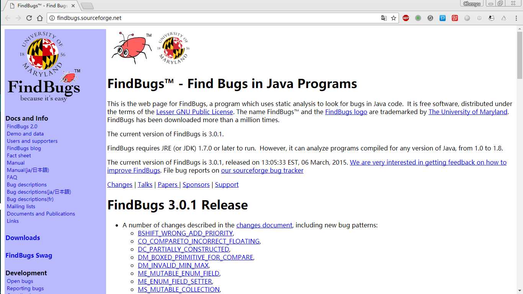
Task: View site information icon in address bar
Action: coord(52,18)
